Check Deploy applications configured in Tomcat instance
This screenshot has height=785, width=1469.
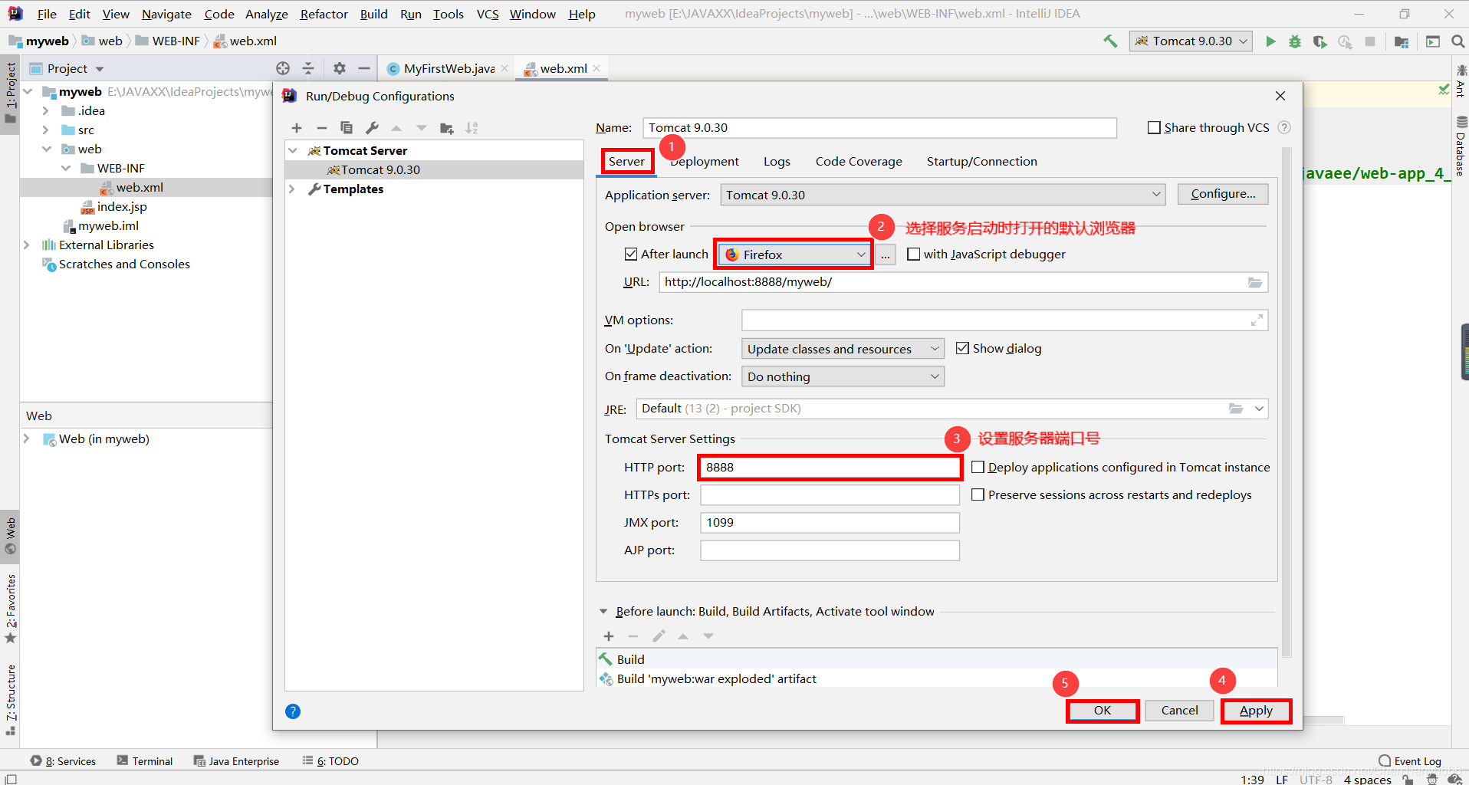[x=978, y=467]
